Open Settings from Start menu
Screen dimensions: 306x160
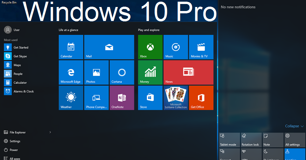tap(12, 141)
